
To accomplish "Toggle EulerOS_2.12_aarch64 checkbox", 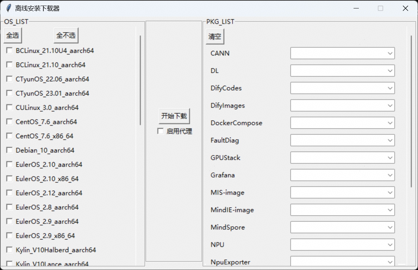I will [10, 193].
